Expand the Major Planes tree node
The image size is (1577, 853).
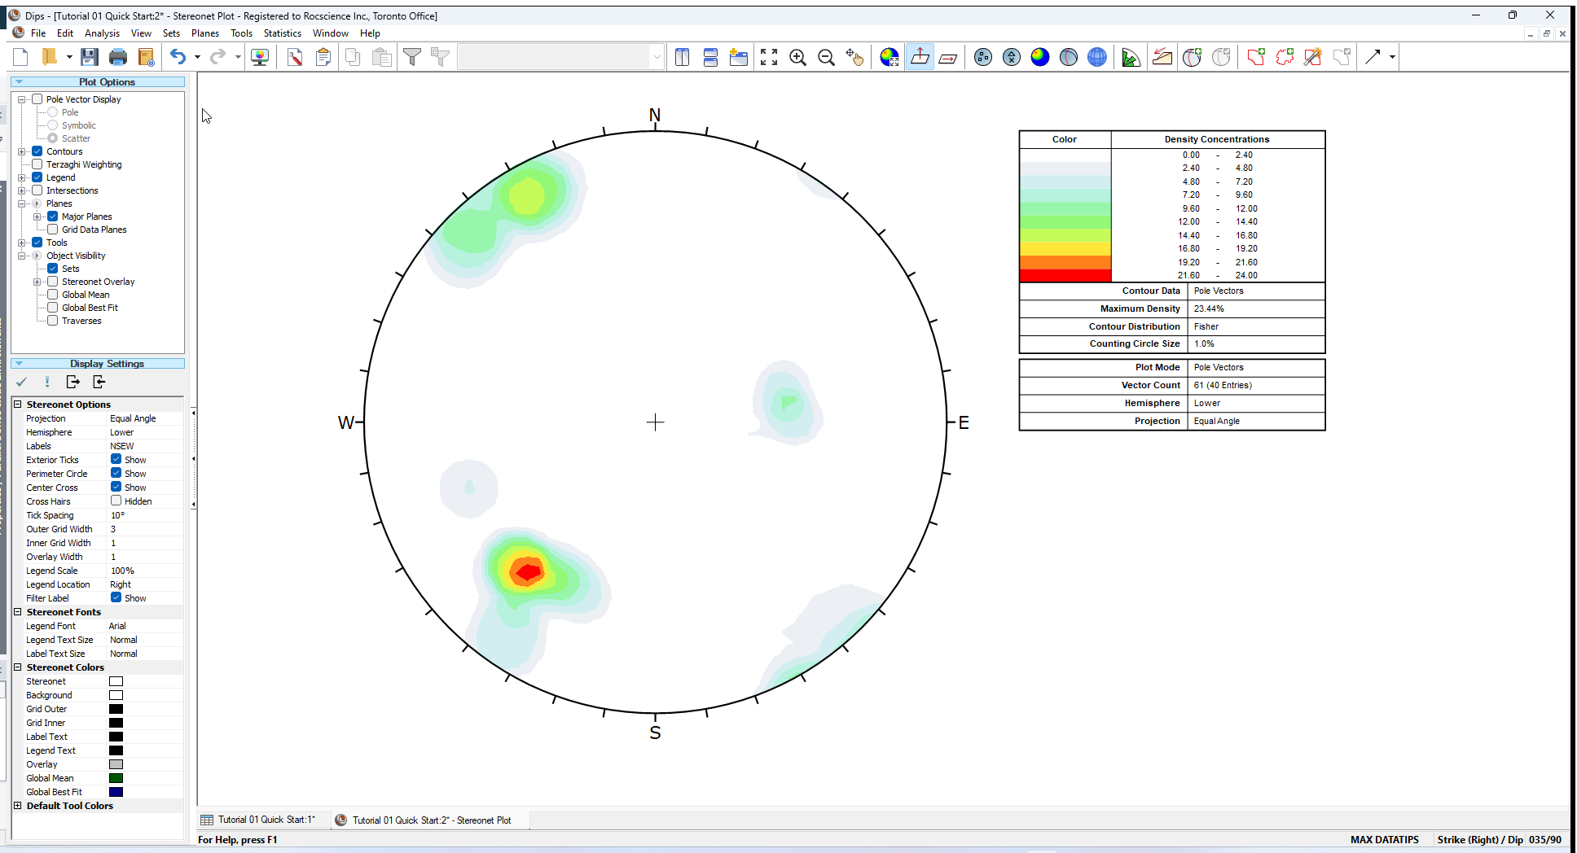coord(37,217)
